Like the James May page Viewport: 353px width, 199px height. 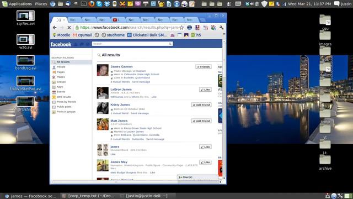coord(205,162)
